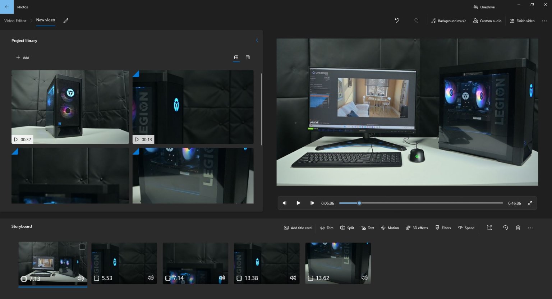This screenshot has width=552, height=299.
Task: Navigate back via Video Editor breadcrumb
Action: (x=15, y=20)
